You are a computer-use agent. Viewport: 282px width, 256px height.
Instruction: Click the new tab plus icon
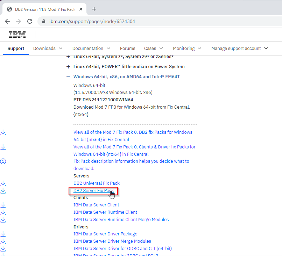point(94,9)
